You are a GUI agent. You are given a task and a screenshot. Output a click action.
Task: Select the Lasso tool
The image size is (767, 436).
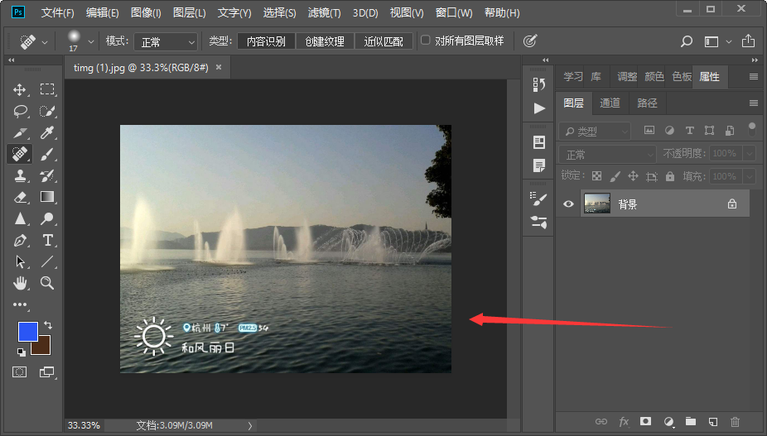[x=20, y=111]
